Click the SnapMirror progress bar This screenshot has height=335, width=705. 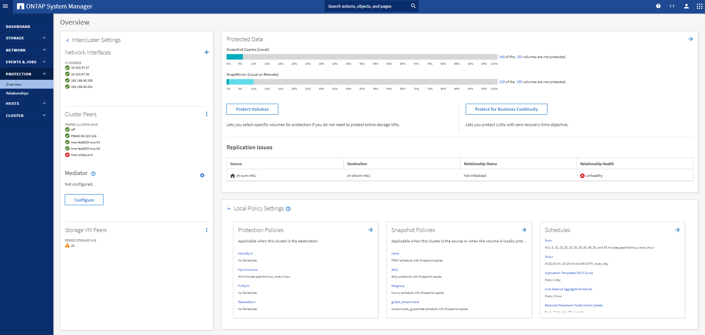click(362, 82)
